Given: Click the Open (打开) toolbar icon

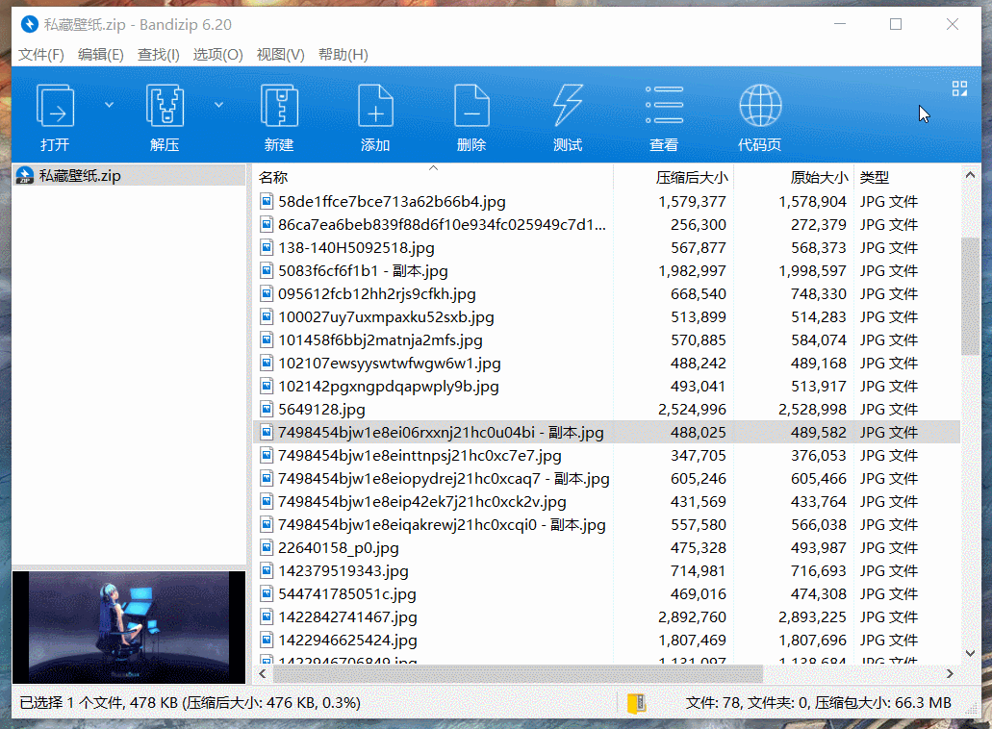Looking at the screenshot, I should 55,107.
